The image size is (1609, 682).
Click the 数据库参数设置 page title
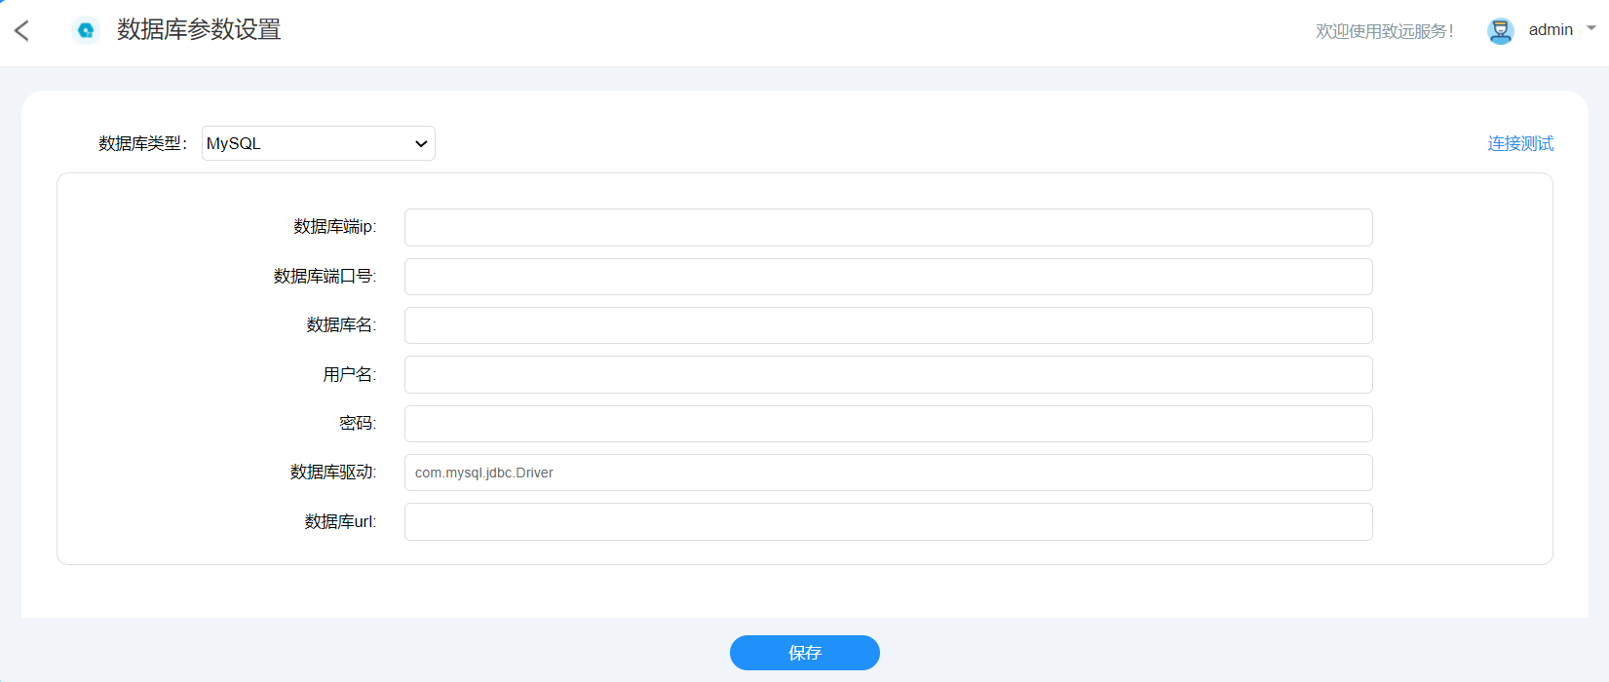[199, 30]
